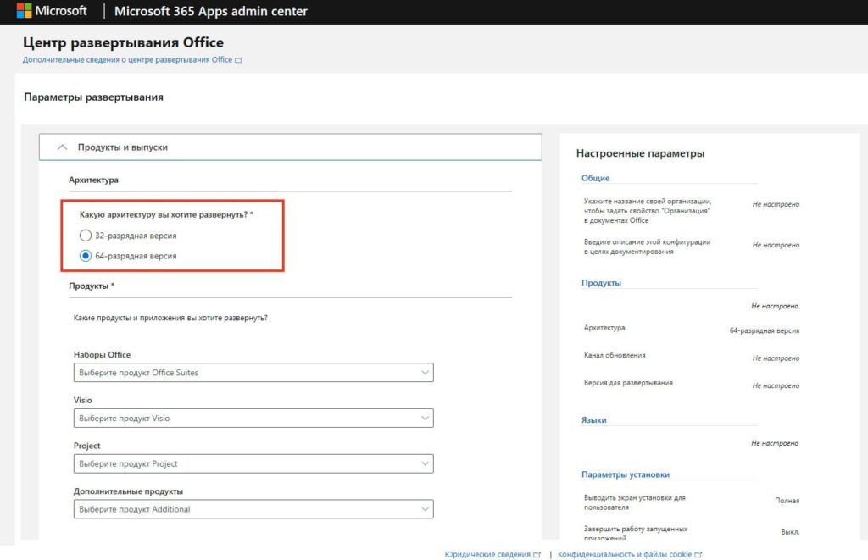Open link about Центр развертывания Office details

(127, 60)
